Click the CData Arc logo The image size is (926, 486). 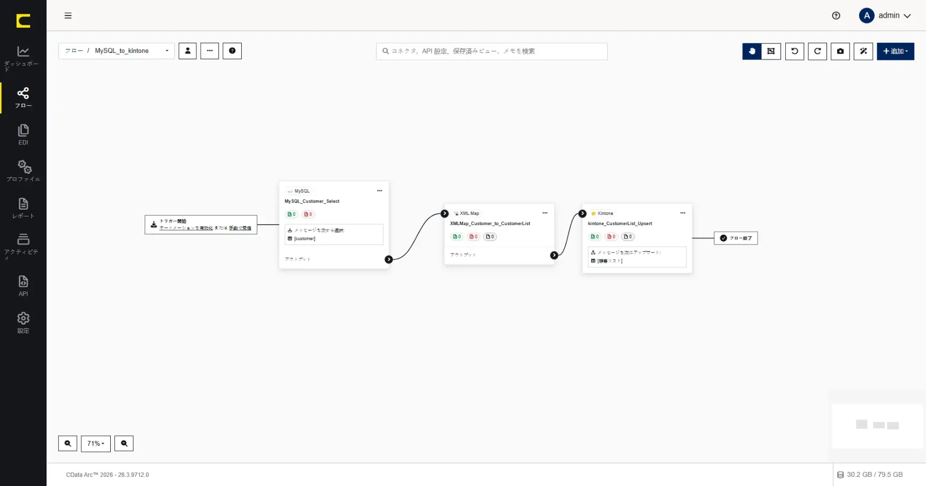click(23, 21)
